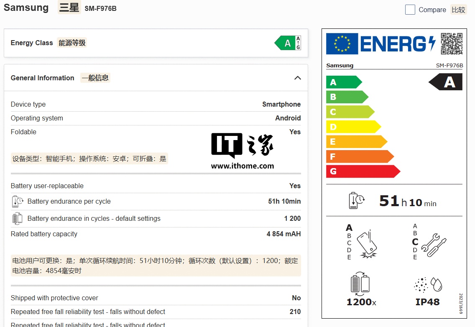This screenshot has height=327, width=475.
Task: Click the Operating system row label
Action: tap(37, 118)
